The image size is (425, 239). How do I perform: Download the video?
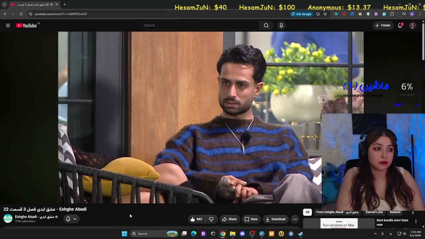click(275, 219)
